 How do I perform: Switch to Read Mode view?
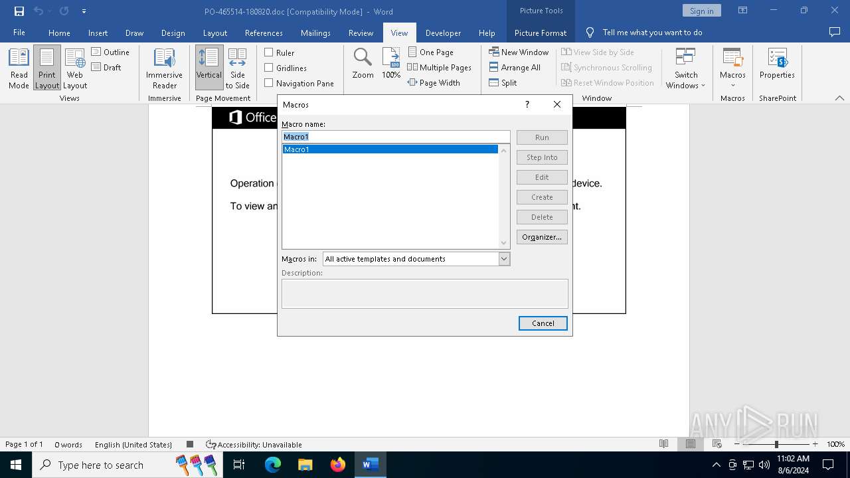coord(19,68)
